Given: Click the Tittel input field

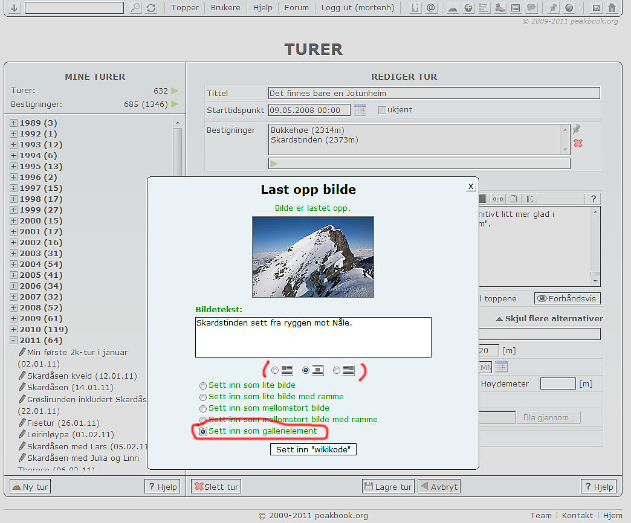Looking at the screenshot, I should (x=434, y=93).
